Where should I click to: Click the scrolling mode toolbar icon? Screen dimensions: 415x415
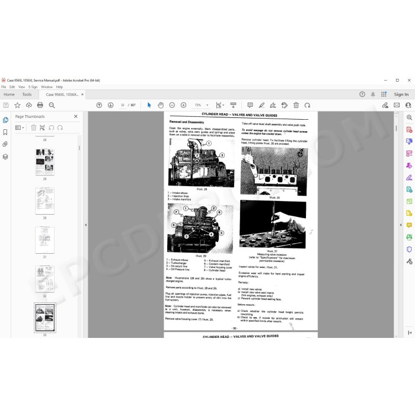tap(233, 106)
